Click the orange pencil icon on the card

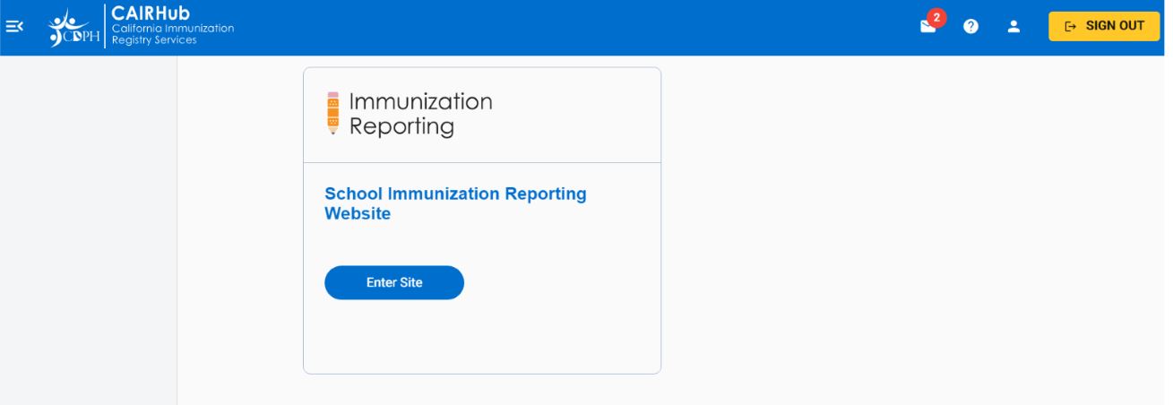point(333,113)
